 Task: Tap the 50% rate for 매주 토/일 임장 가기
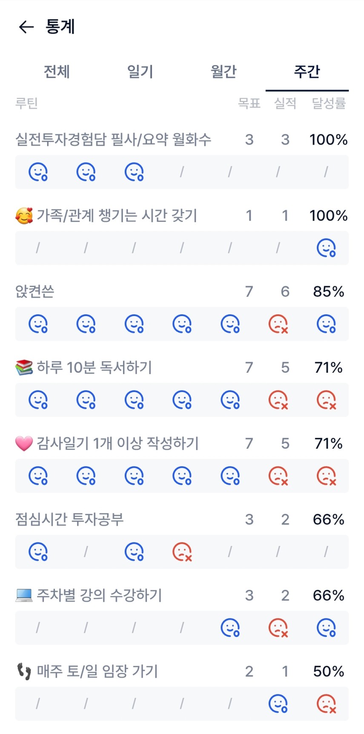pyautogui.click(x=328, y=671)
